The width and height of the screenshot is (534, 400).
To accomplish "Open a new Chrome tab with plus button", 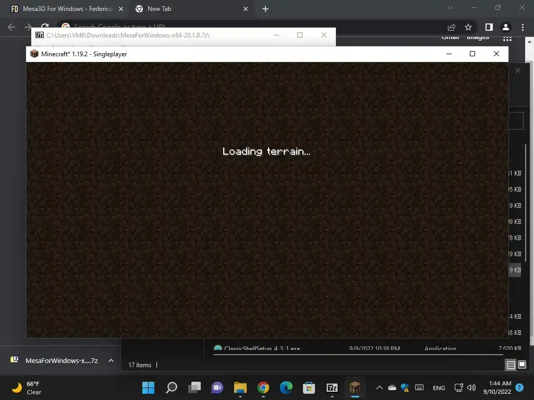I will pyautogui.click(x=265, y=9).
